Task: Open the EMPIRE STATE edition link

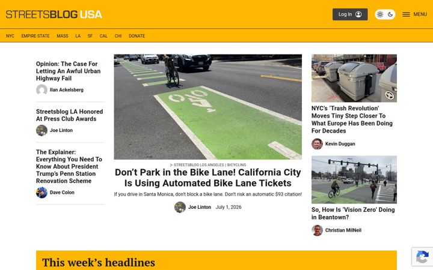Action: pos(35,36)
